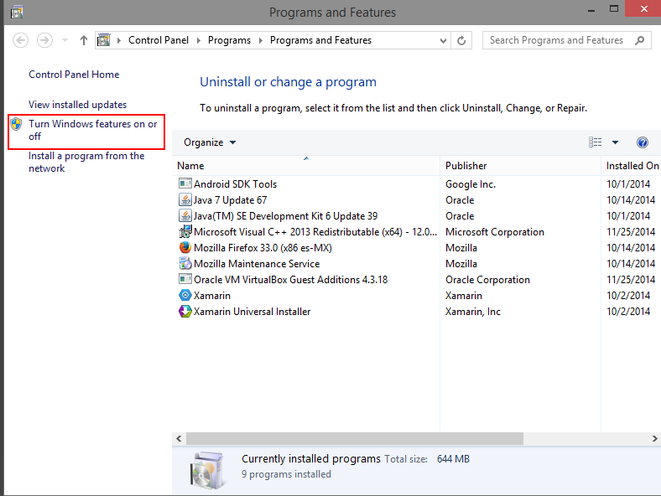Click the horizontal scrollbar thumb
The width and height of the screenshot is (661, 496).
(355, 438)
